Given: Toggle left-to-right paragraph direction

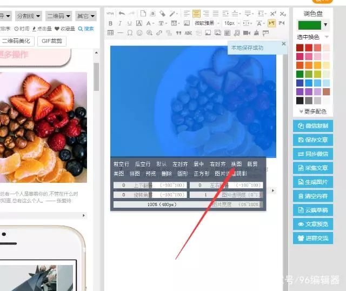Looking at the screenshot, I should [271, 23].
